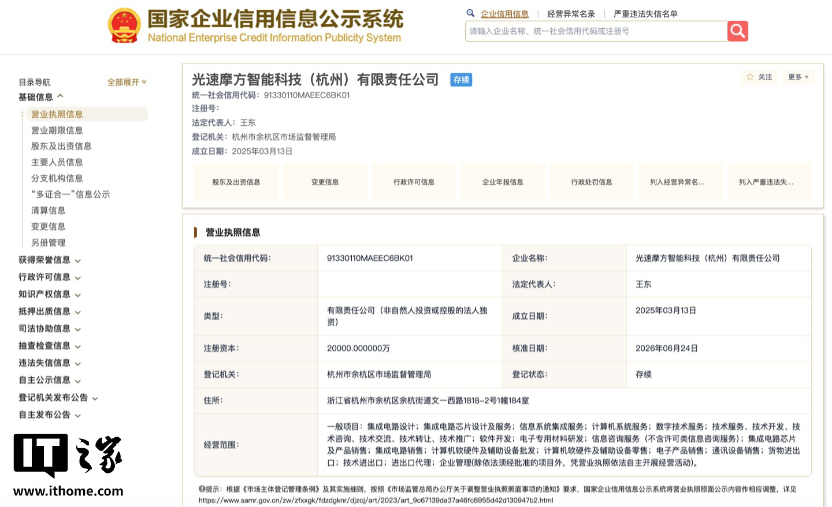Image resolution: width=832 pixels, height=507 pixels.
Task: Click the site title 国家企业信用信息公示系统
Action: point(275,19)
